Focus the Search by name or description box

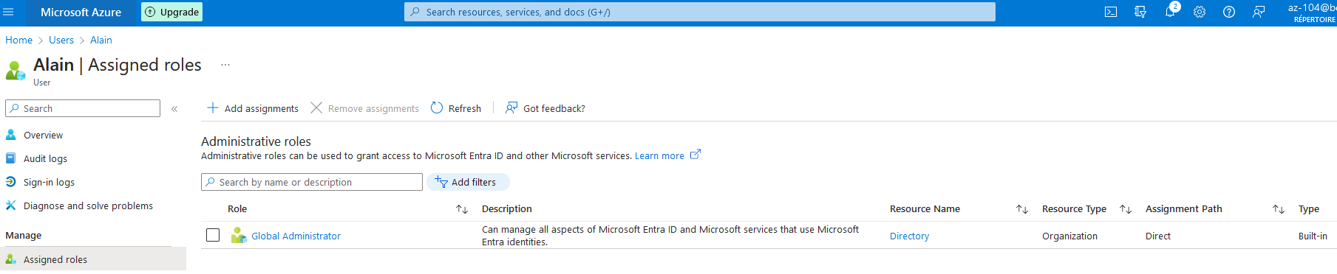point(312,182)
